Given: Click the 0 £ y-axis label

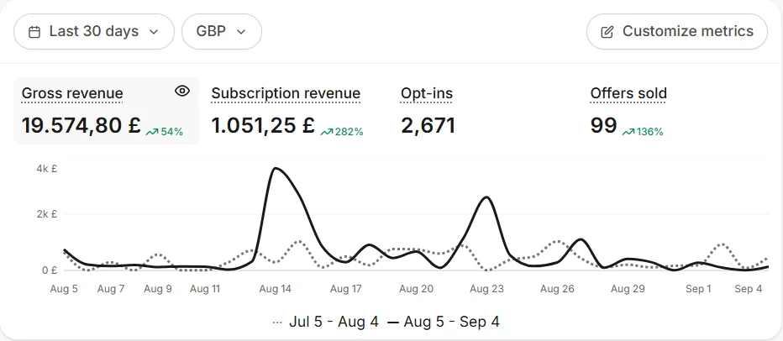Looking at the screenshot, I should pos(48,270).
